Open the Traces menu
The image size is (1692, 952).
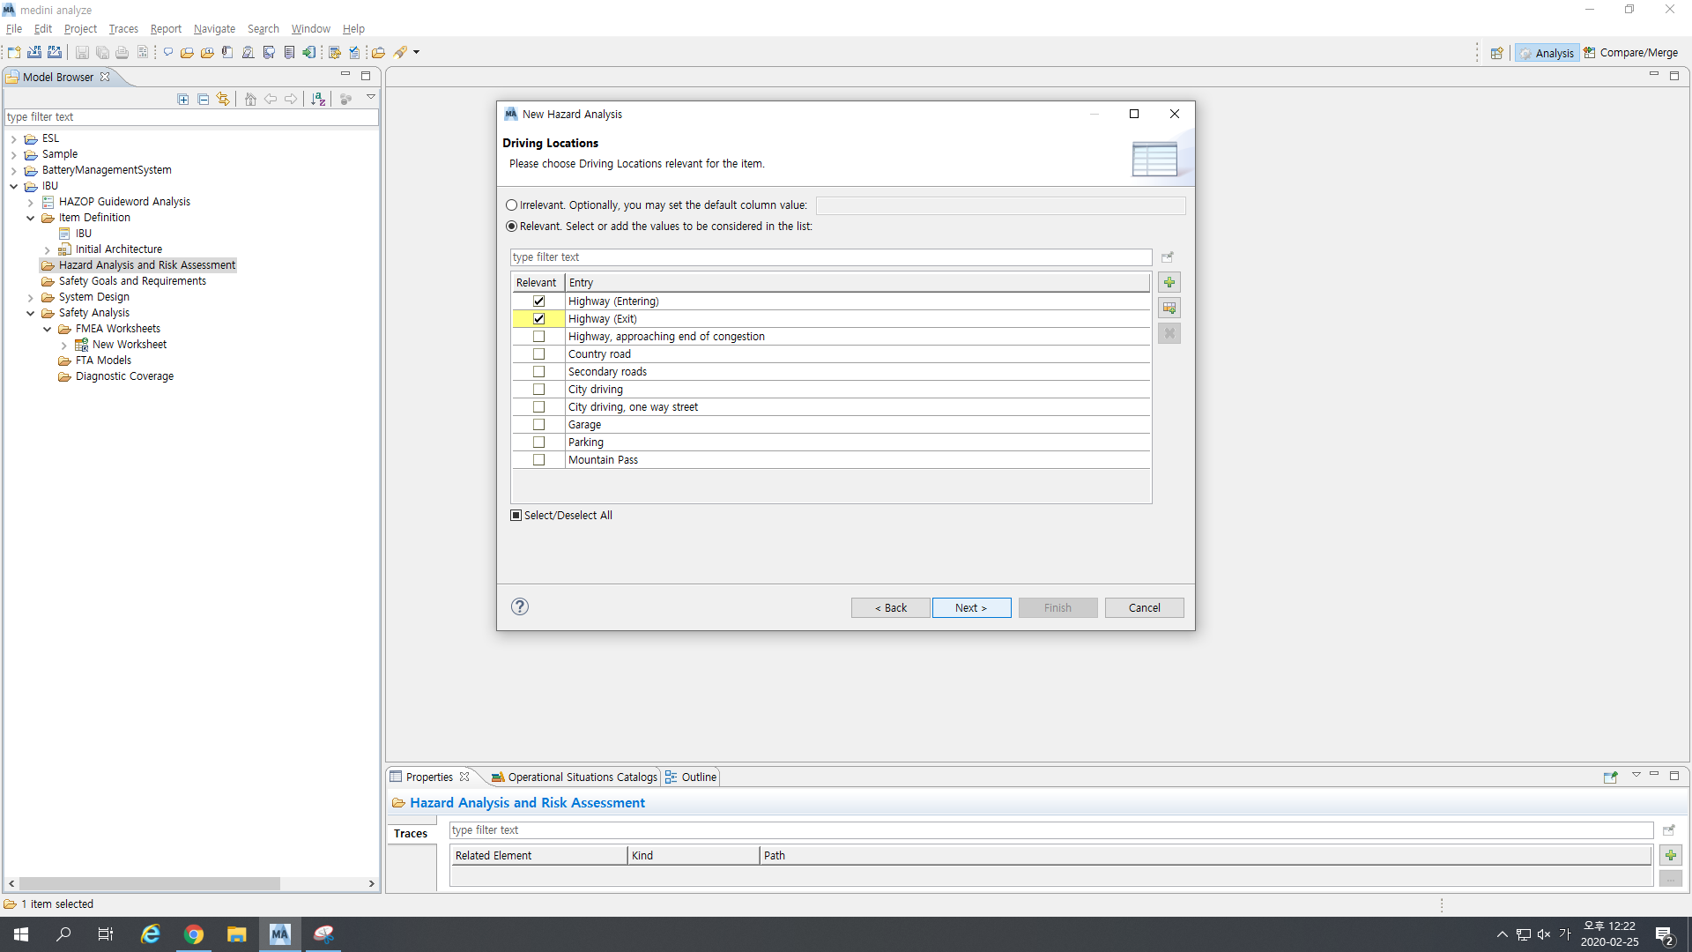[123, 29]
